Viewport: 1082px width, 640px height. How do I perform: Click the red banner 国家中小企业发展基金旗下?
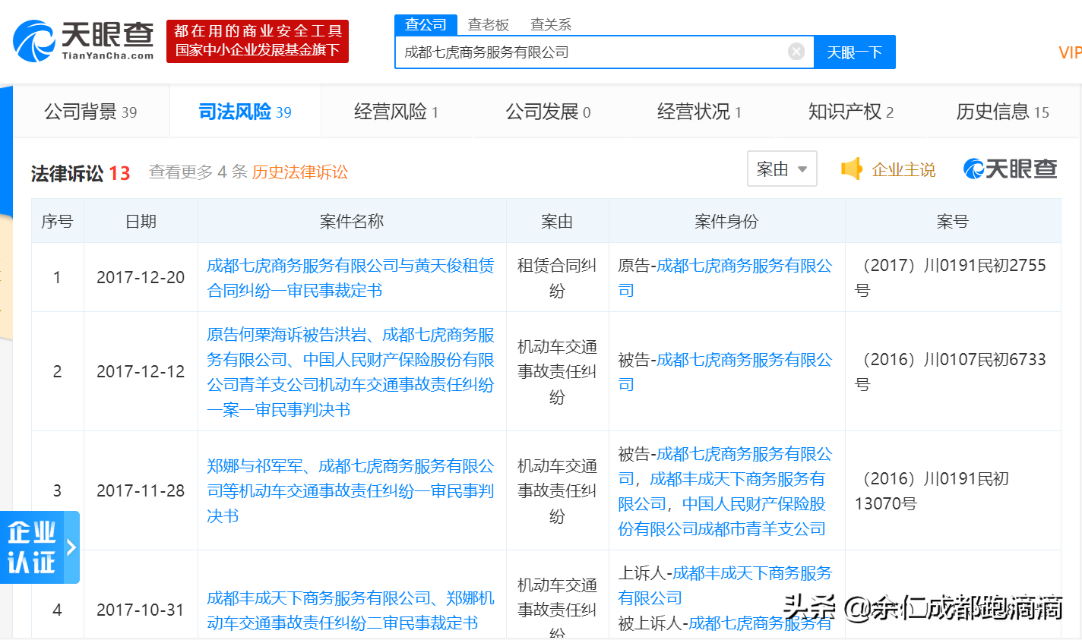pos(257,52)
